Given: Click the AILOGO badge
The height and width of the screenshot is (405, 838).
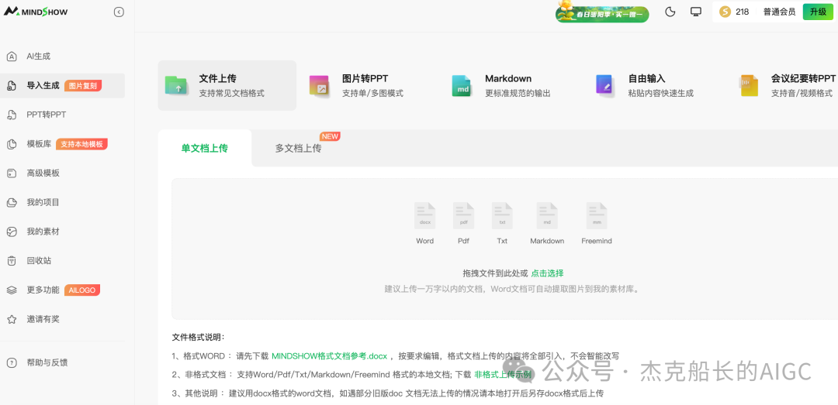Looking at the screenshot, I should 82,290.
